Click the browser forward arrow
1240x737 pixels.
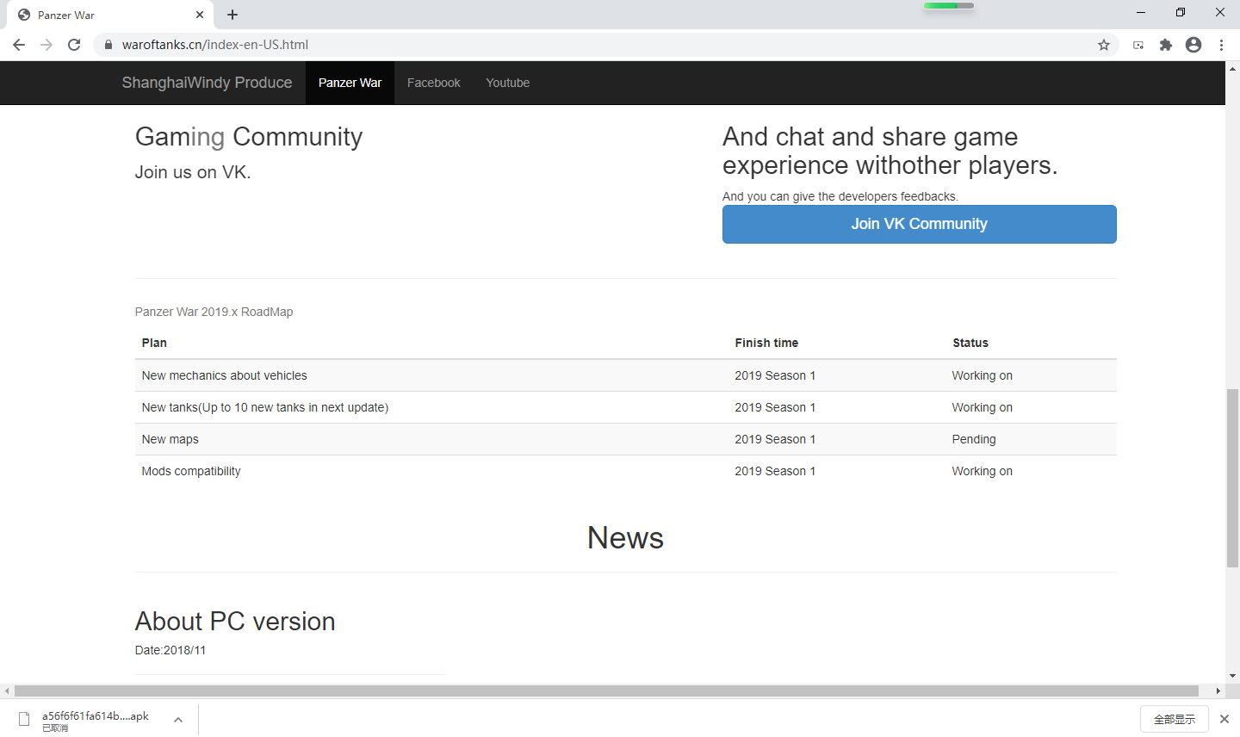click(46, 45)
